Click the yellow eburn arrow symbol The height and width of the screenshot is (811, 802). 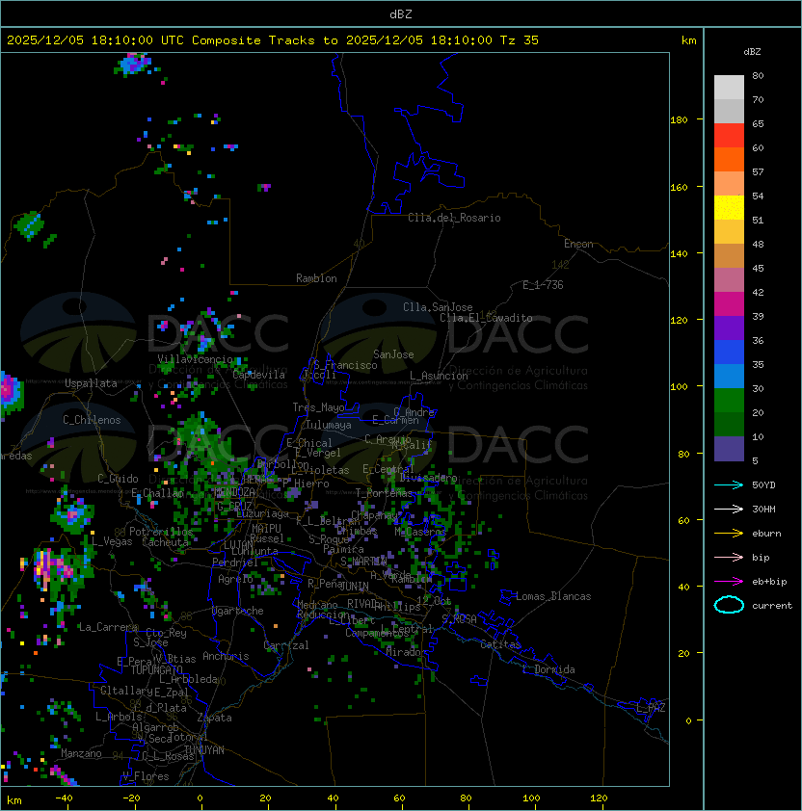[x=729, y=534]
